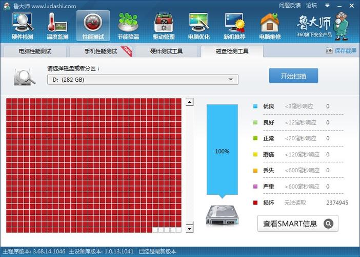This screenshot has width=360, height=257.
Task: Click the 请选择磁盘或者分区 label
Action: (74, 68)
